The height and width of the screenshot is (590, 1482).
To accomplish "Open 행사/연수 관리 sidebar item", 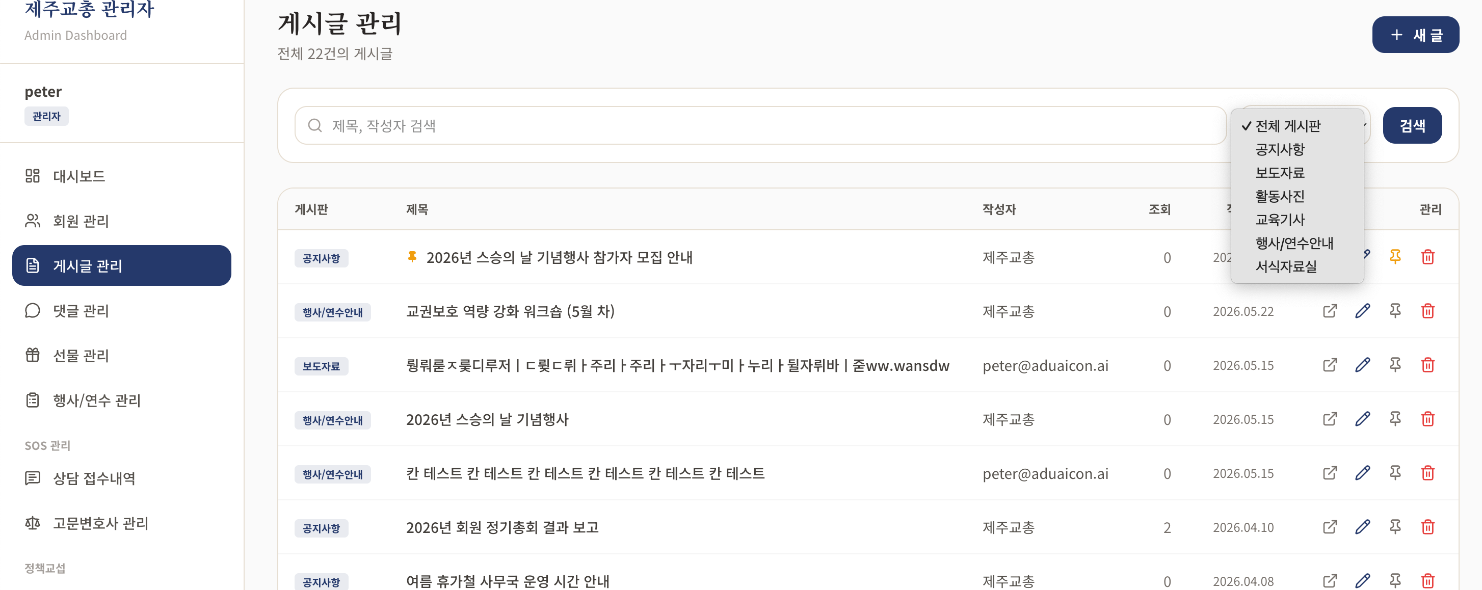I will (x=121, y=400).
